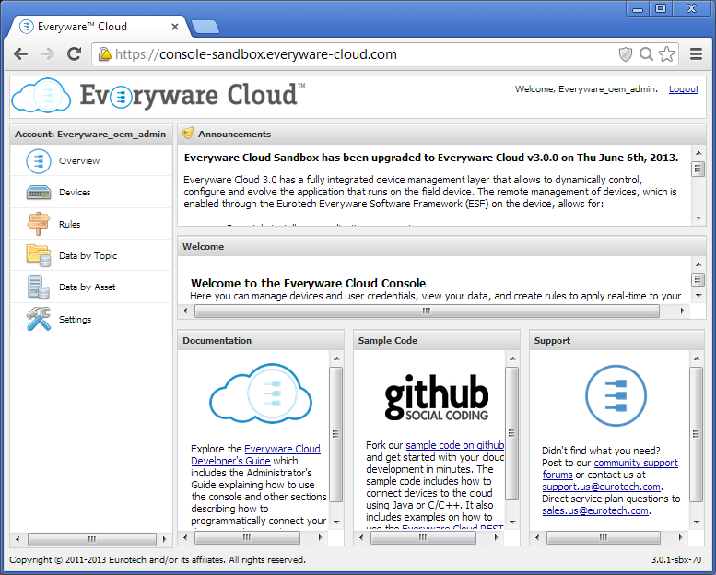The image size is (716, 575).
Task: Click the Logout link
Action: pyautogui.click(x=684, y=89)
